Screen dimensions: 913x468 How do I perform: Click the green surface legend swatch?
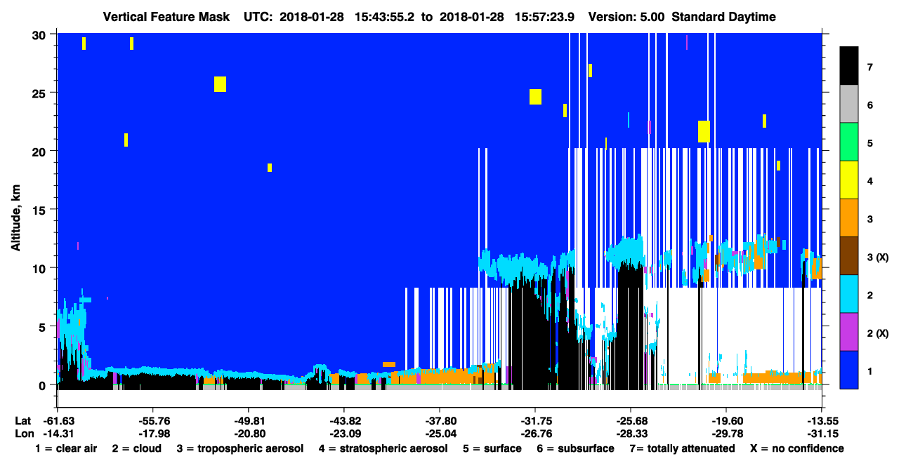coord(849,142)
